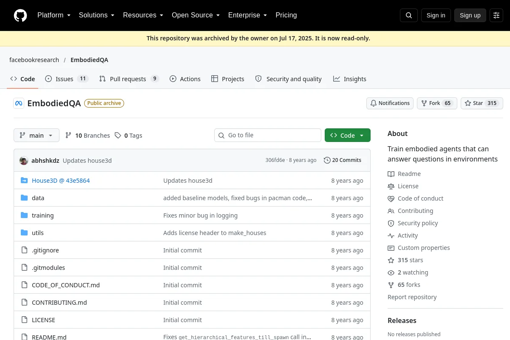510x340 pixels.
Task: Open facebookresearch owner link
Action: pos(34,60)
